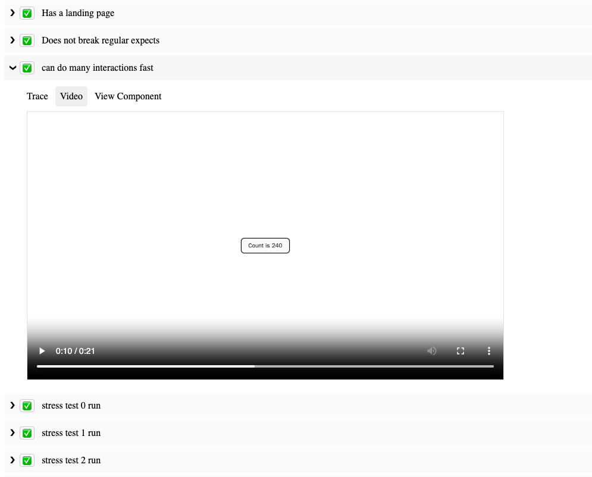Click green check next to 'stress test 0 run'

tap(27, 406)
